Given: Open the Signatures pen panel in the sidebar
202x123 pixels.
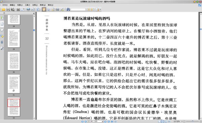Looking at the screenshot, I should coord(2,48).
